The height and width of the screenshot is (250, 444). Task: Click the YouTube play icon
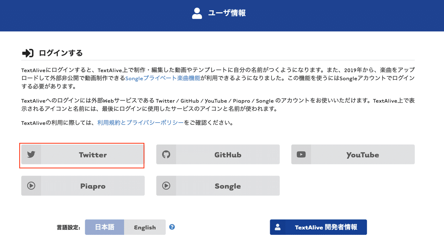click(x=301, y=155)
